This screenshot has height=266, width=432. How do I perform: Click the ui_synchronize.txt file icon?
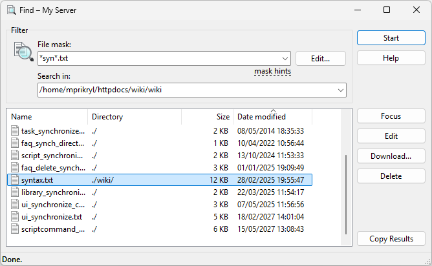point(15,216)
